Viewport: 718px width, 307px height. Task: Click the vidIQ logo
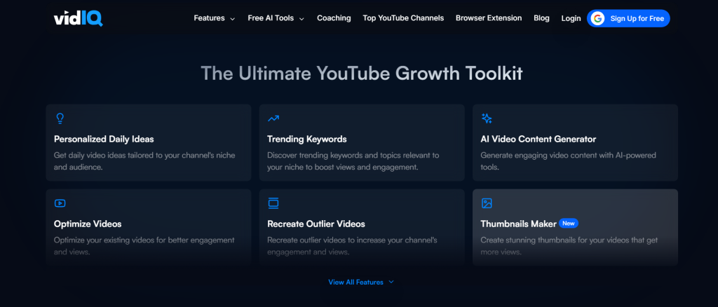79,18
